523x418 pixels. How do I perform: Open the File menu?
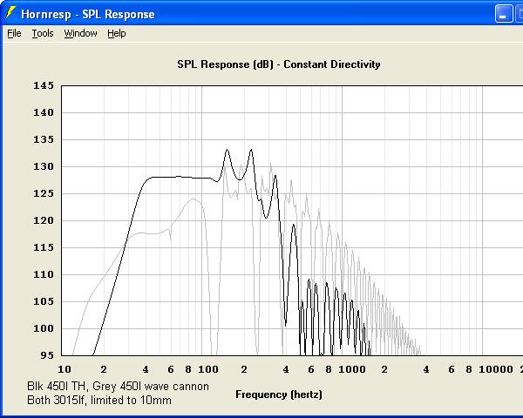(x=14, y=33)
